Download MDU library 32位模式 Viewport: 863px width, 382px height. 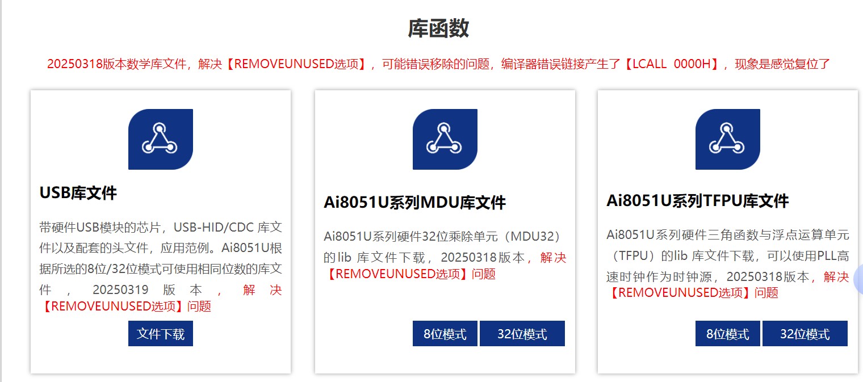(522, 334)
